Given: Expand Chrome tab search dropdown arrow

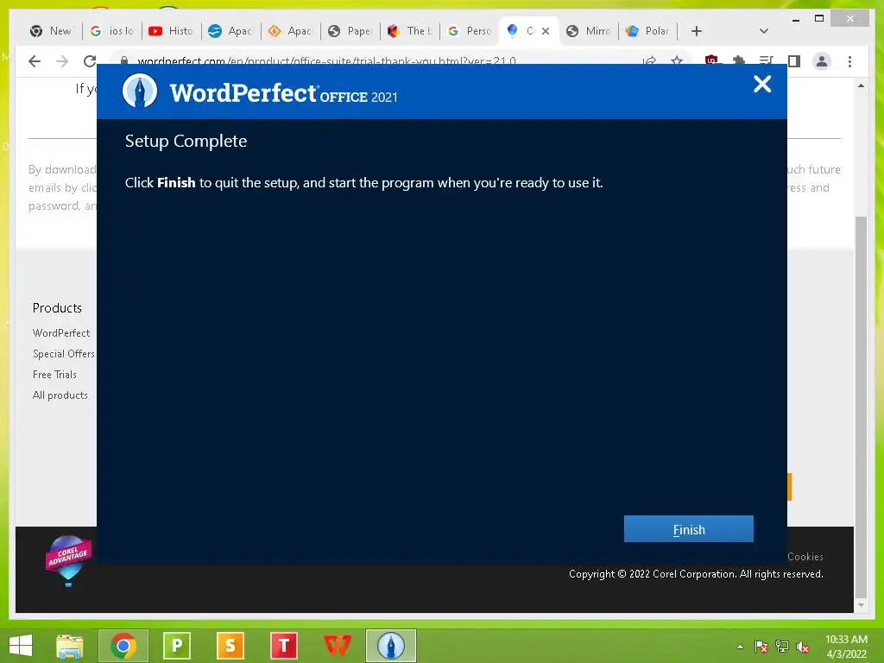Looking at the screenshot, I should [764, 31].
